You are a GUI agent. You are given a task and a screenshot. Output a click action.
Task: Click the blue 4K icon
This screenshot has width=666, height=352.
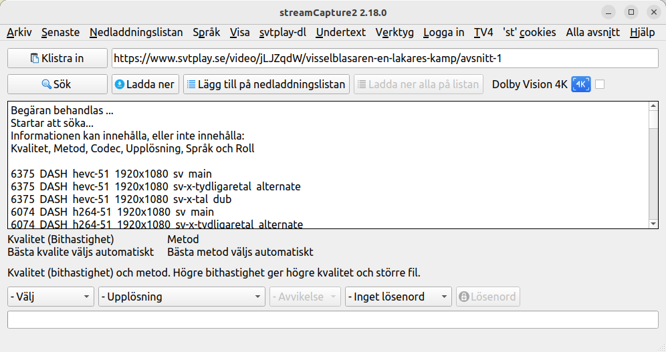coord(581,84)
